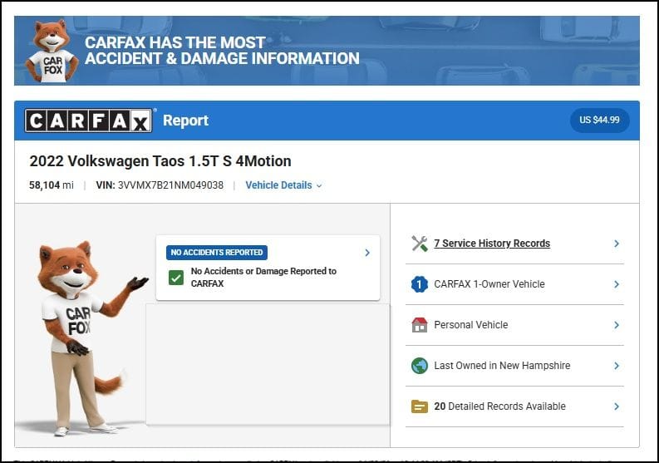Click the globe icon for Last Owned
The height and width of the screenshot is (463, 659).
[420, 366]
